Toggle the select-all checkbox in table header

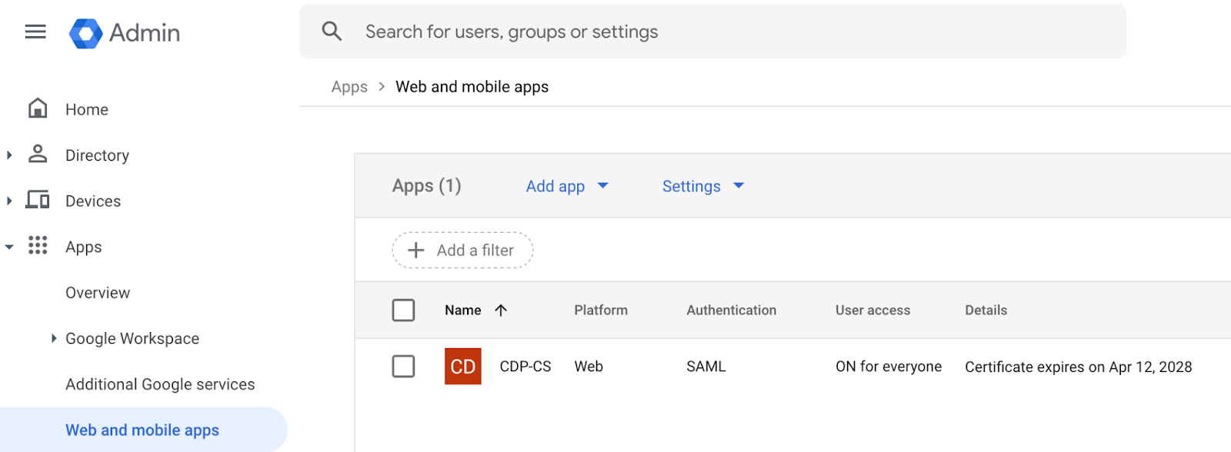pos(403,310)
